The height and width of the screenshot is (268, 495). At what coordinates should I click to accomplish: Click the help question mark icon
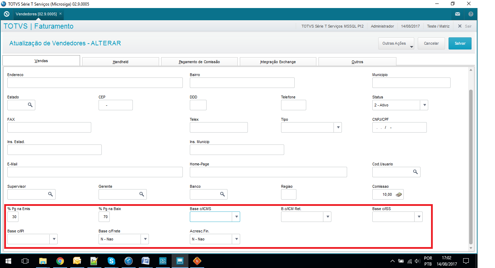pyautogui.click(x=471, y=14)
